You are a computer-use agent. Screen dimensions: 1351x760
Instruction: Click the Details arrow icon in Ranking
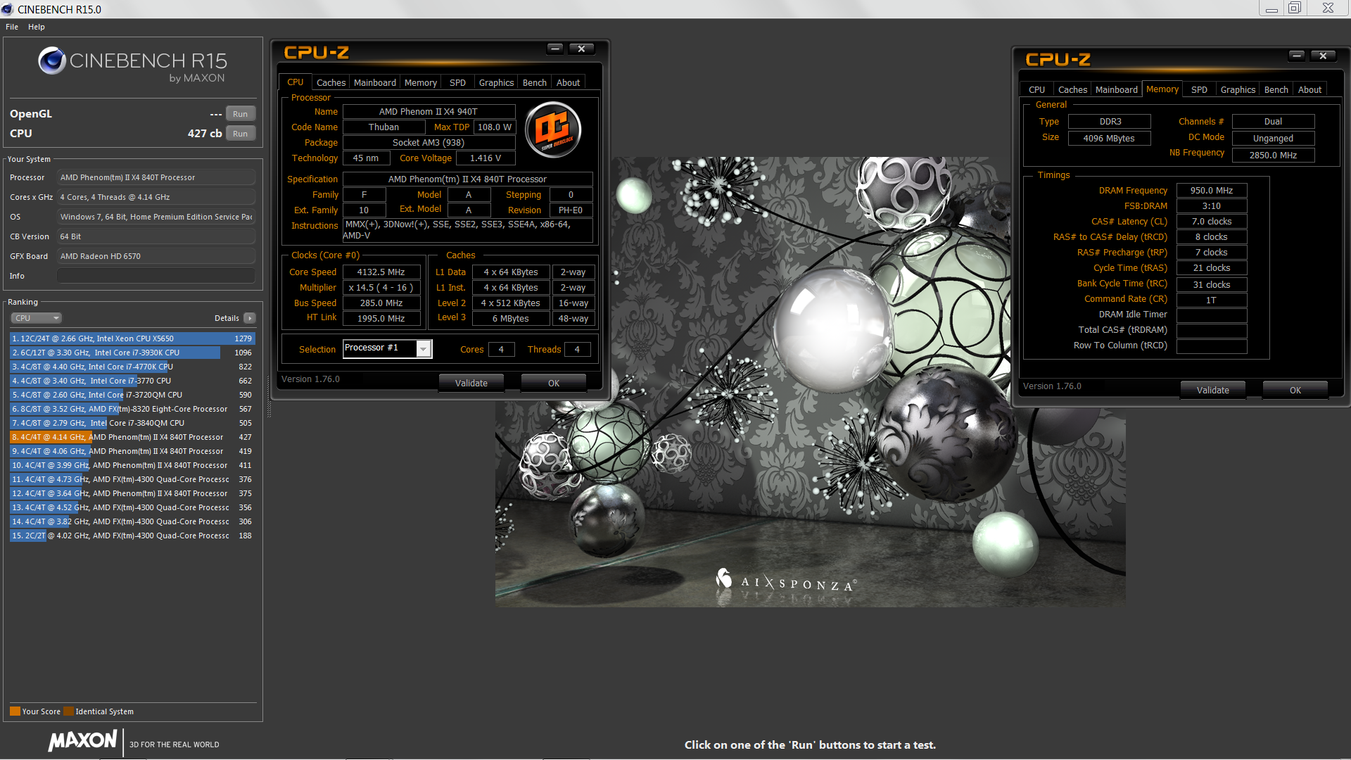point(250,318)
